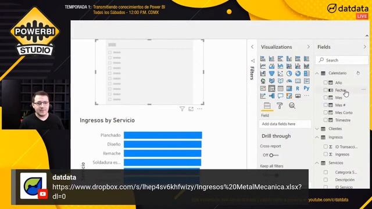The image size is (372, 209).
Task: Click Add data fields here well
Action: coord(285,124)
